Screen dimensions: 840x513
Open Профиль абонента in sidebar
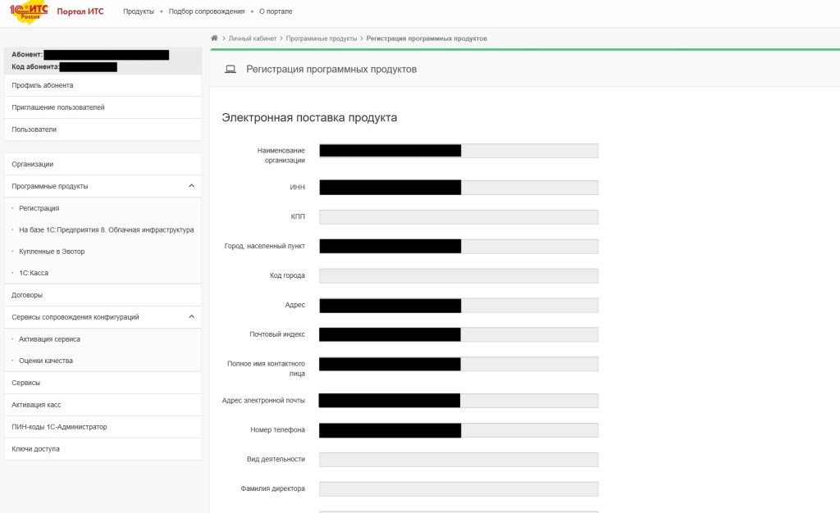point(43,85)
